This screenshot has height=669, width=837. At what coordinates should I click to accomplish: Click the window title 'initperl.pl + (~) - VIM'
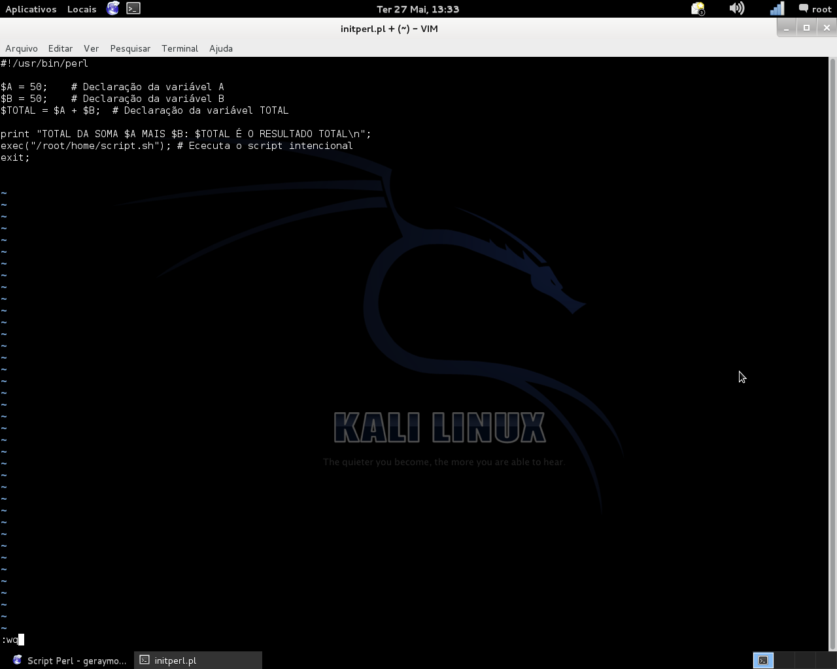tap(389, 29)
